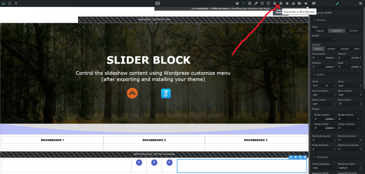The image size is (365, 174).
Task: Click the download icon in toolbar
Action: pyautogui.click(x=293, y=3)
